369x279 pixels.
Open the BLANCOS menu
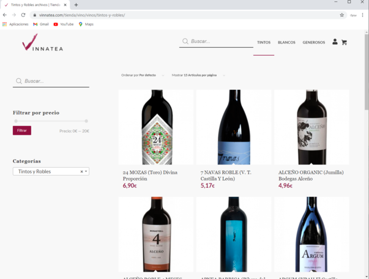[x=286, y=42]
